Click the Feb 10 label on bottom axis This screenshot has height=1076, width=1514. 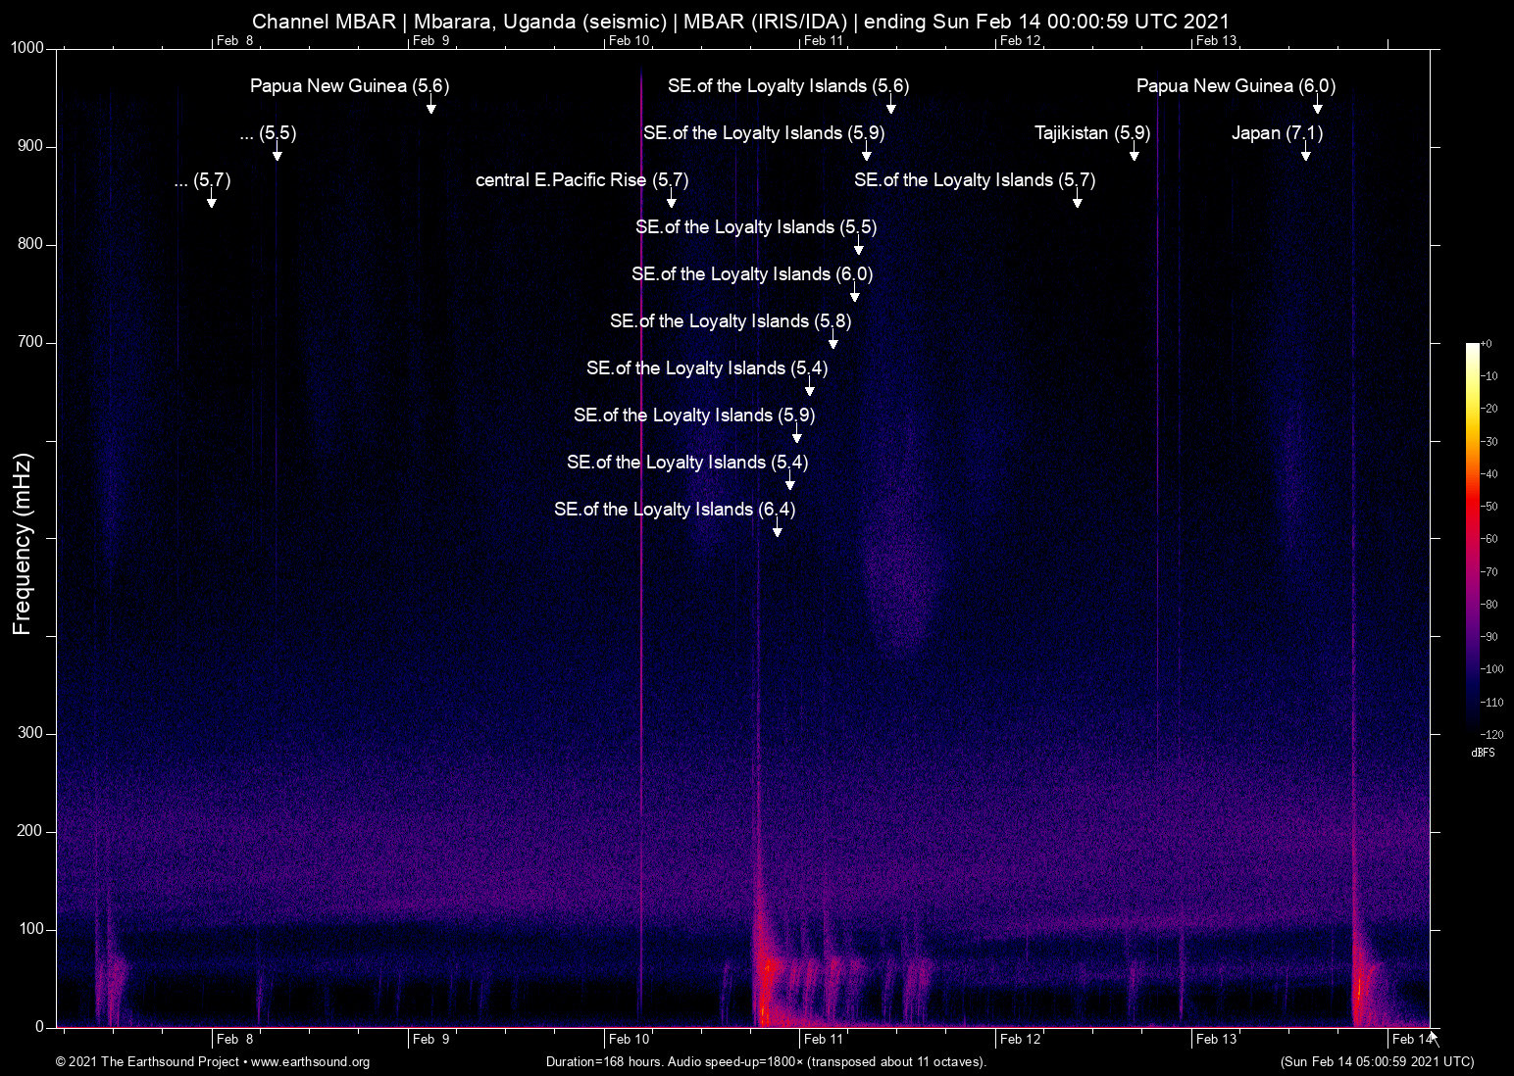pyautogui.click(x=629, y=1039)
